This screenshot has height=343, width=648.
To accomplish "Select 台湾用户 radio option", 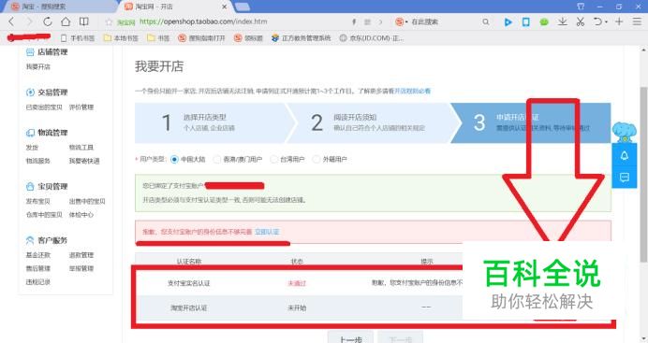I will [273, 159].
